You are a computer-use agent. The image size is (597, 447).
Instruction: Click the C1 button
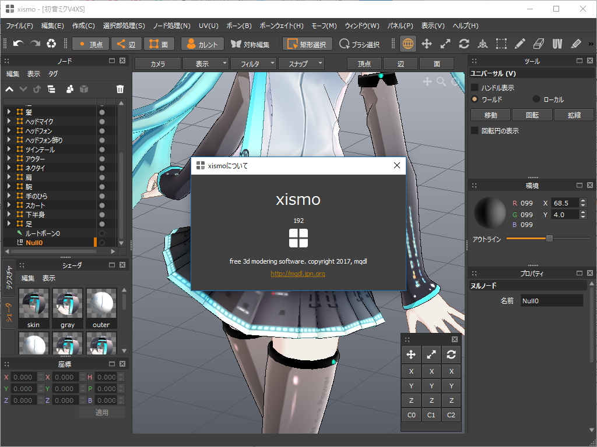click(431, 414)
